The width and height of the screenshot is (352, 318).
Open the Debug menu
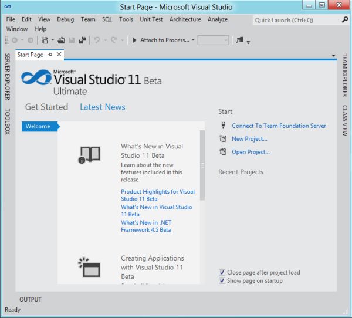(65, 19)
